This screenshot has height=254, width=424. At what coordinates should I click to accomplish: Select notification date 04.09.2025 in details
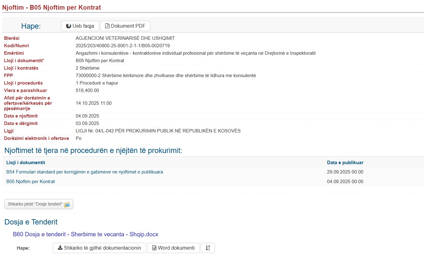click(87, 116)
